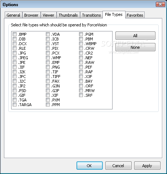
Task: Tick the .MRW checkbox
Action: tap(81, 91)
